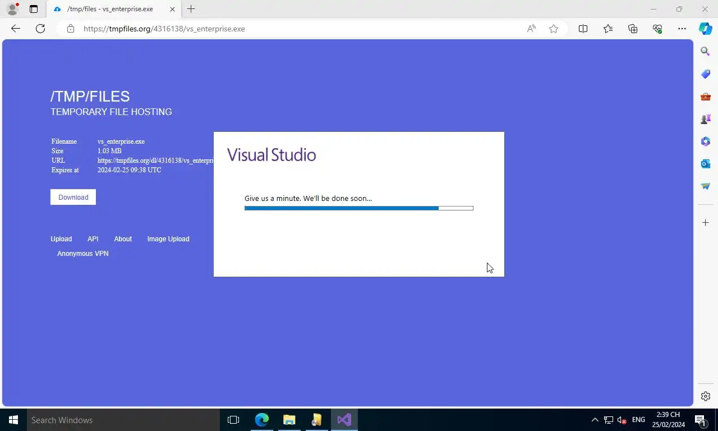Click the Visual Studio installer heading
This screenshot has width=718, height=431.
click(x=271, y=155)
